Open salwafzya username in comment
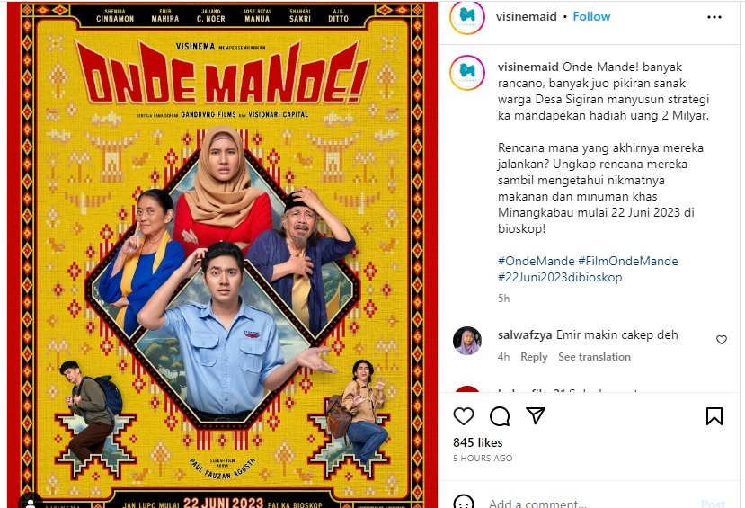Viewport: 745px width, 508px height. pos(525,335)
